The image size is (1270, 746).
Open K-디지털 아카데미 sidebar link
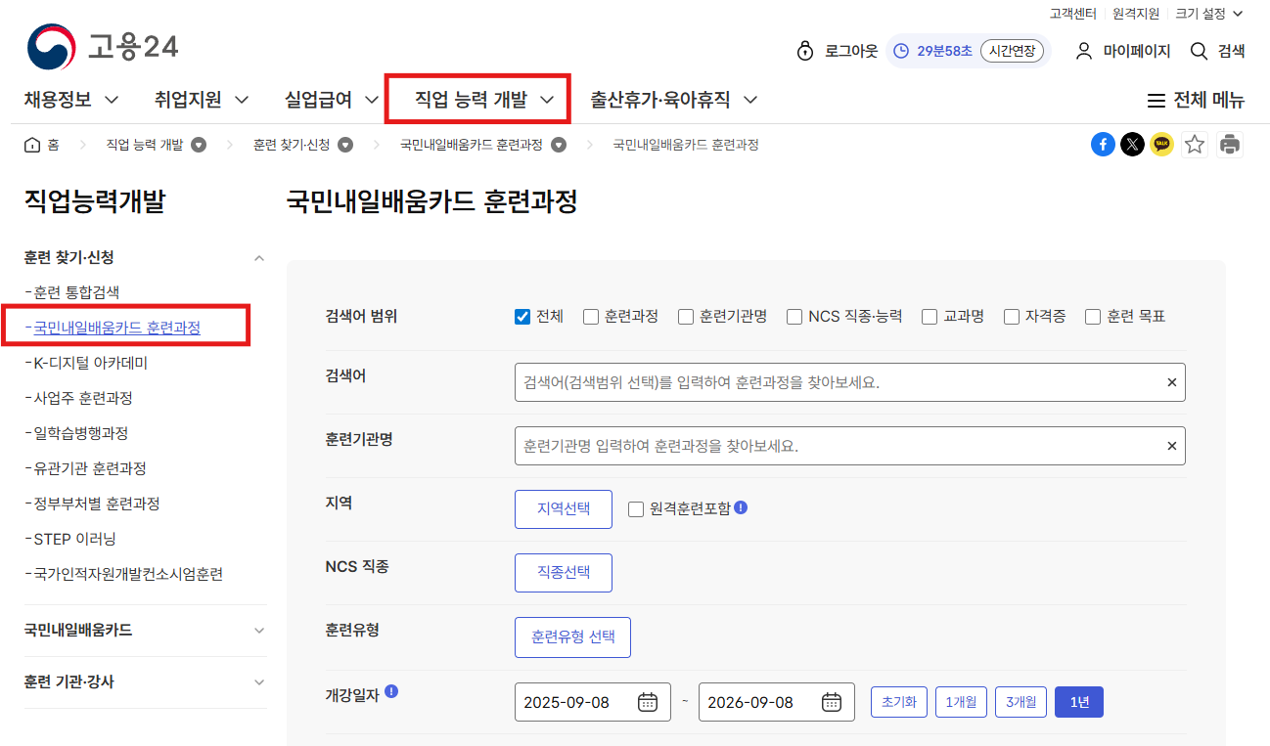pyautogui.click(x=90, y=363)
